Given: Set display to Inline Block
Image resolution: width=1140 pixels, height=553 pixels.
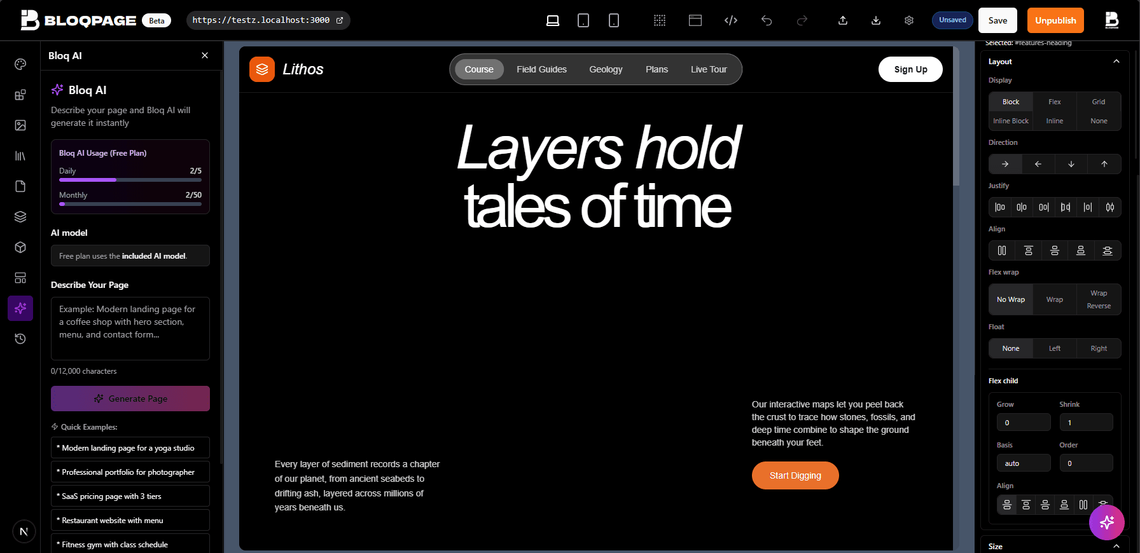Looking at the screenshot, I should [x=1011, y=121].
